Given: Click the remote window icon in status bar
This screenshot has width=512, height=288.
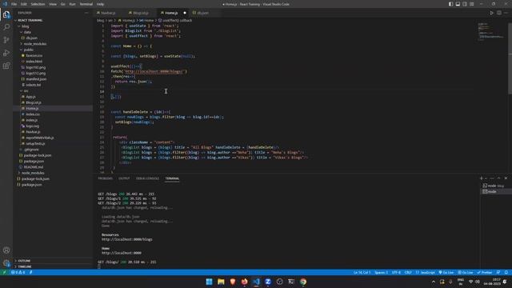Looking at the screenshot, I should 4,272.
